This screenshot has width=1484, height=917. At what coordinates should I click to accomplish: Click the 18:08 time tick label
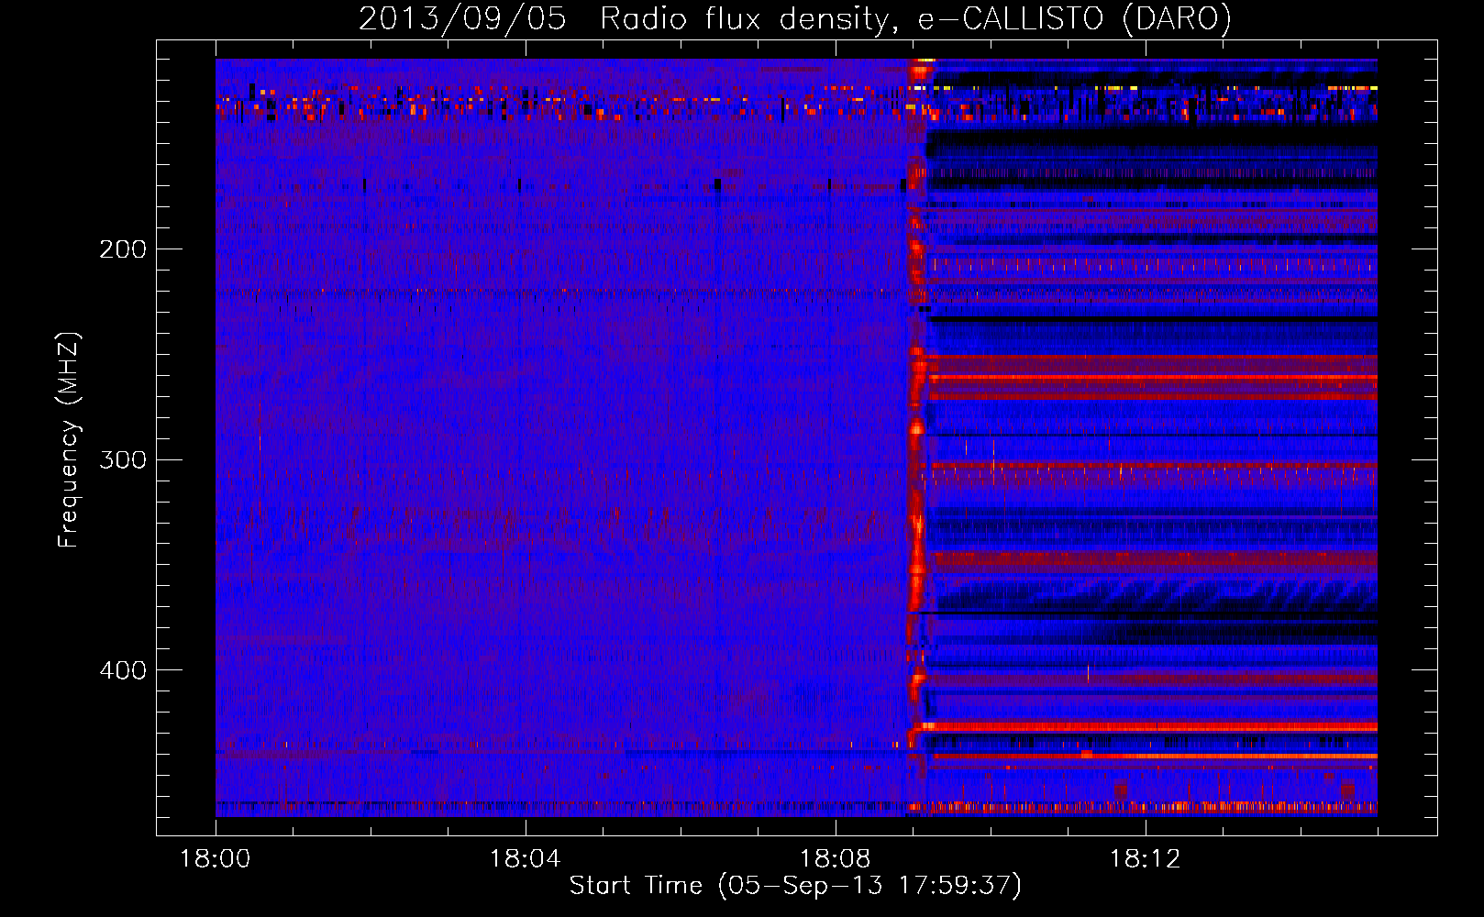click(836, 859)
